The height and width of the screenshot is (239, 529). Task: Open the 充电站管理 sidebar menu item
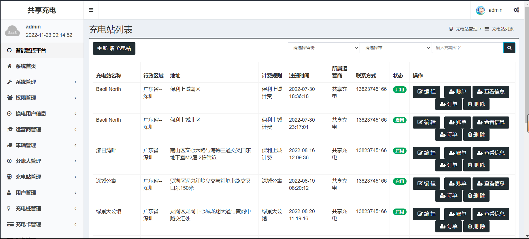42,177
